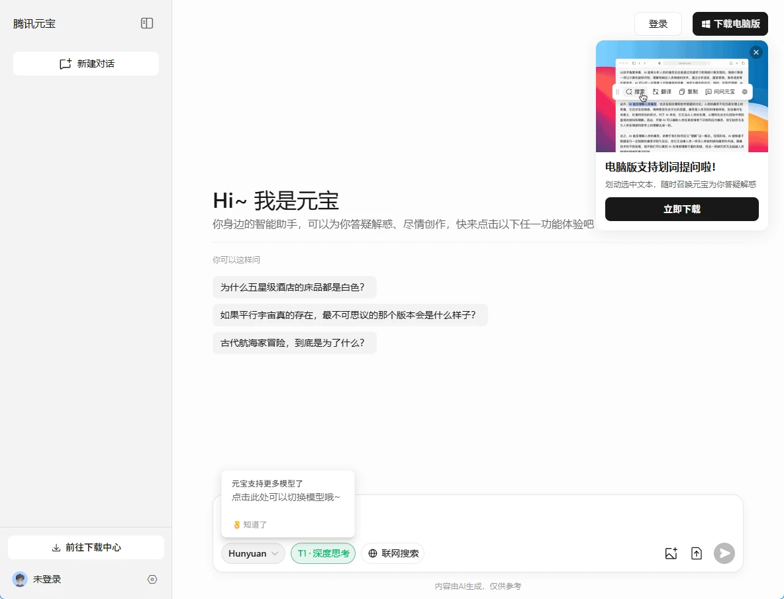Click the file upload icon in input box
This screenshot has width=784, height=599.
pyautogui.click(x=697, y=553)
